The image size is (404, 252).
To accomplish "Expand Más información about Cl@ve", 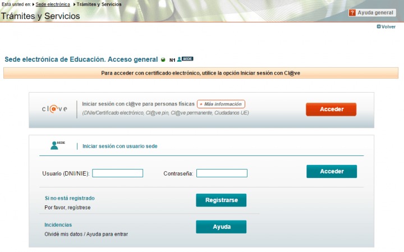I will 221,104.
